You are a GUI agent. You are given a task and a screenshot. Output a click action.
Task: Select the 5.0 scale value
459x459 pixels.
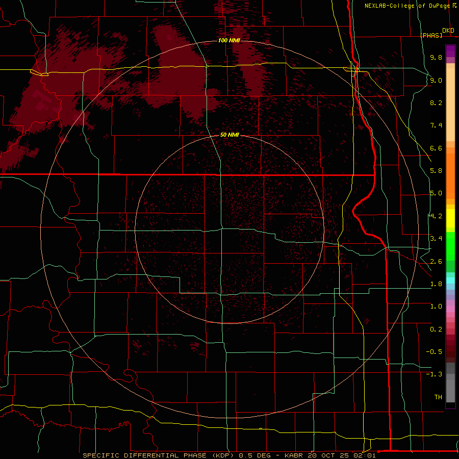436,193
